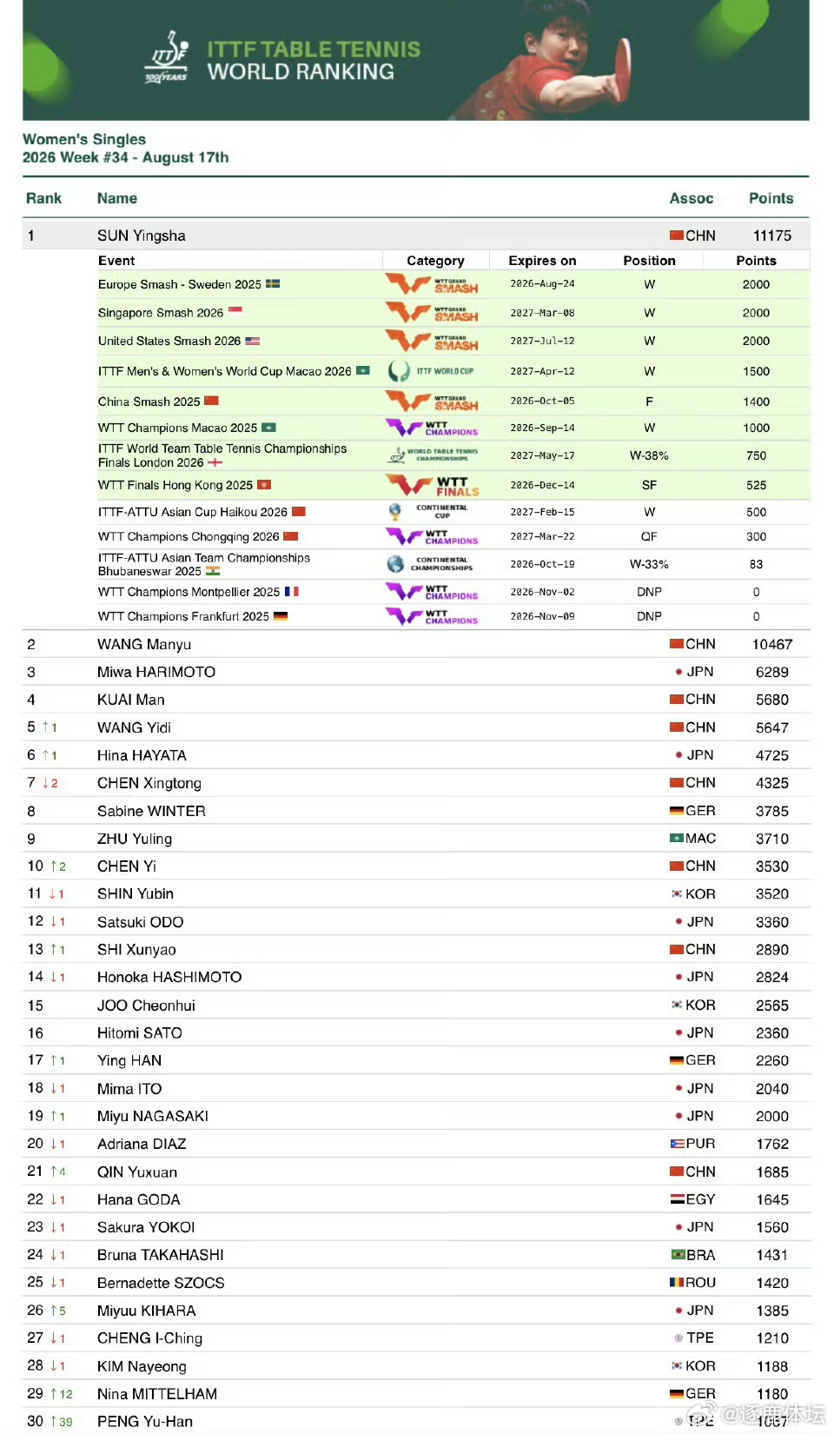The image size is (834, 1434).
Task: Select the Satsuki ODO player name
Action: click(x=141, y=922)
